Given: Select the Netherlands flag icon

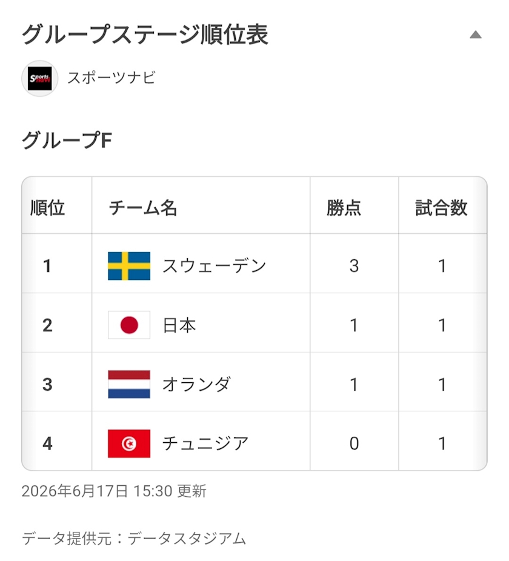Looking at the screenshot, I should pos(129,384).
